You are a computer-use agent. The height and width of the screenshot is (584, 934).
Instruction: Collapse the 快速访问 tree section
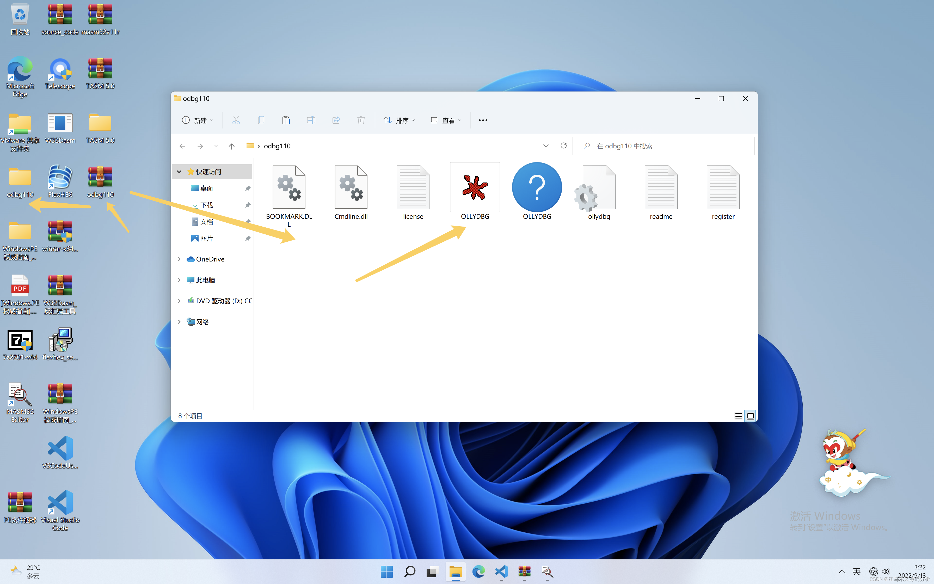179,172
